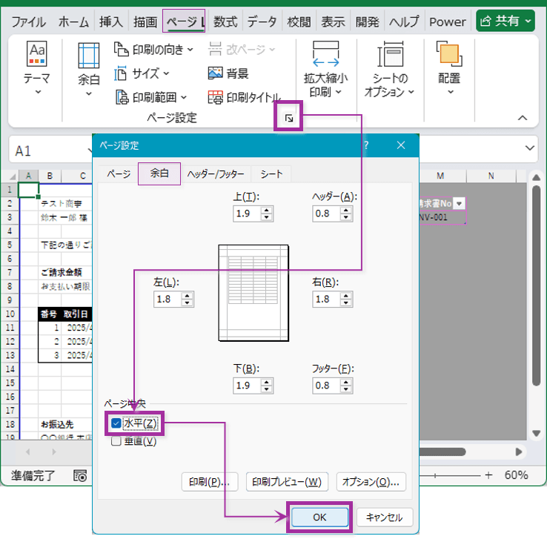
Task: Open the 印刷範囲 print area menu
Action: [150, 97]
